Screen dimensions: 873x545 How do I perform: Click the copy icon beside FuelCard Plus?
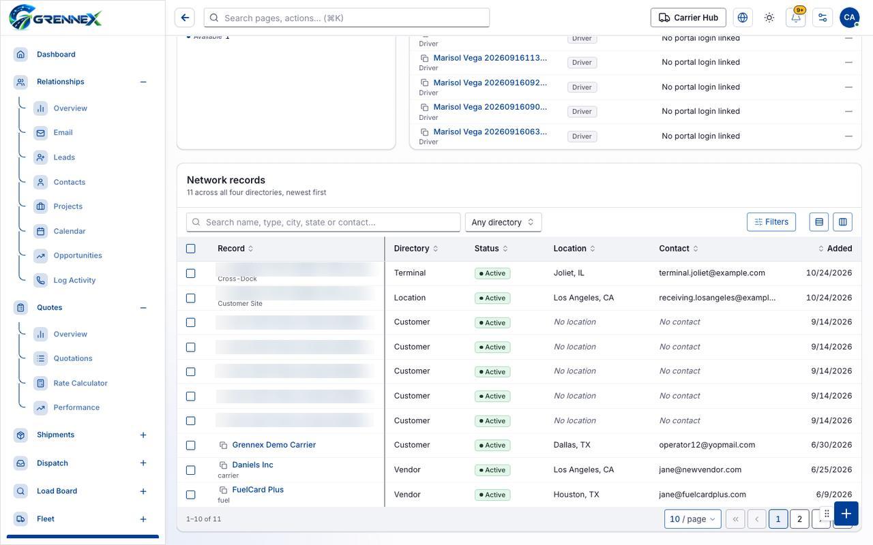223,490
